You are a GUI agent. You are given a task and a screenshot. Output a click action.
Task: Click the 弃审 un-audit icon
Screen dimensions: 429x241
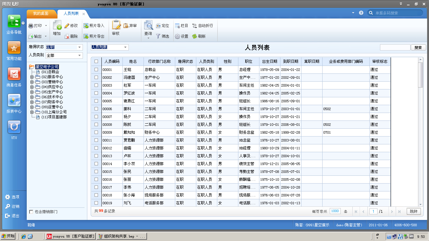pos(126,26)
